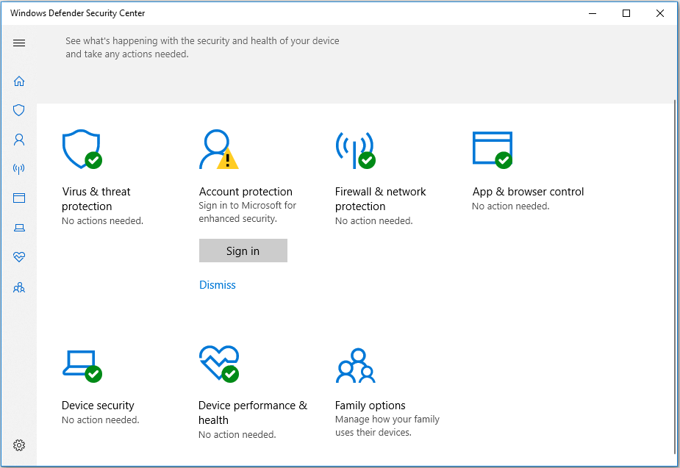This screenshot has height=468, width=680.
Task: Click the large Family options people icon
Action: coord(356,365)
